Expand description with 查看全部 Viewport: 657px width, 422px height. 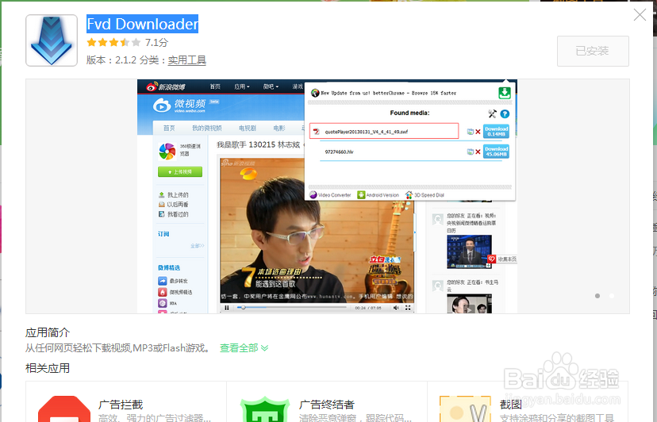pos(244,347)
